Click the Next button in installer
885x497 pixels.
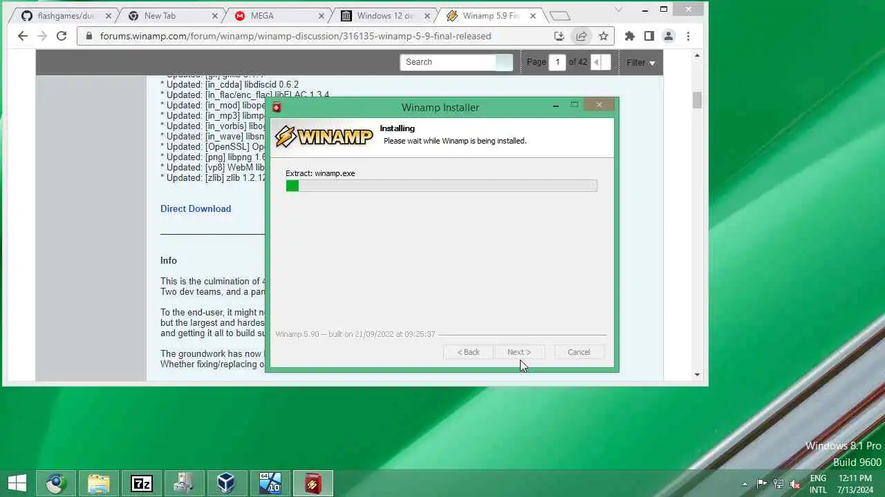pyautogui.click(x=519, y=352)
